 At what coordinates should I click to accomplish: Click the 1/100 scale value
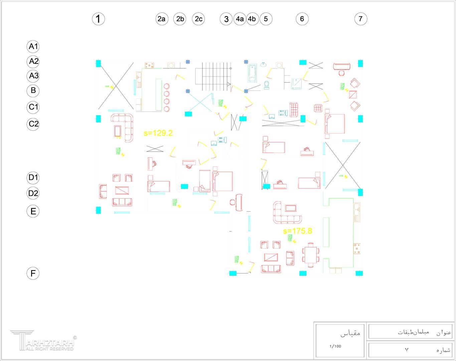(x=335, y=346)
